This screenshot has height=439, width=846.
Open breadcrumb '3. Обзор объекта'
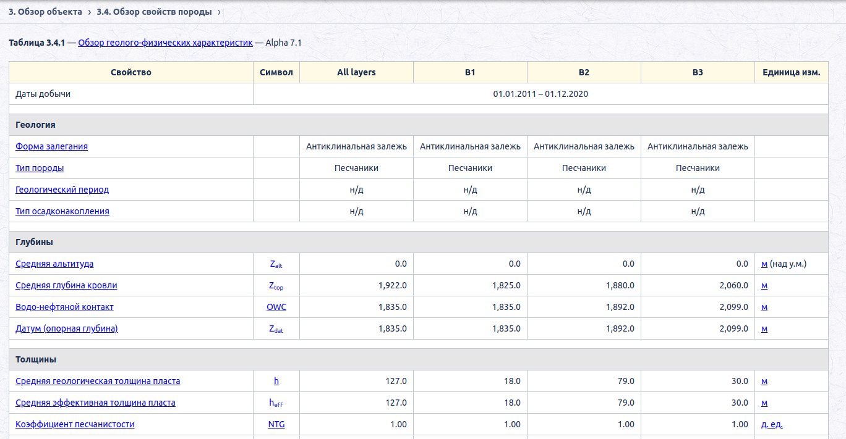[45, 12]
